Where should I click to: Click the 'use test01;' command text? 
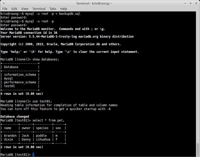click(x=42, y=101)
